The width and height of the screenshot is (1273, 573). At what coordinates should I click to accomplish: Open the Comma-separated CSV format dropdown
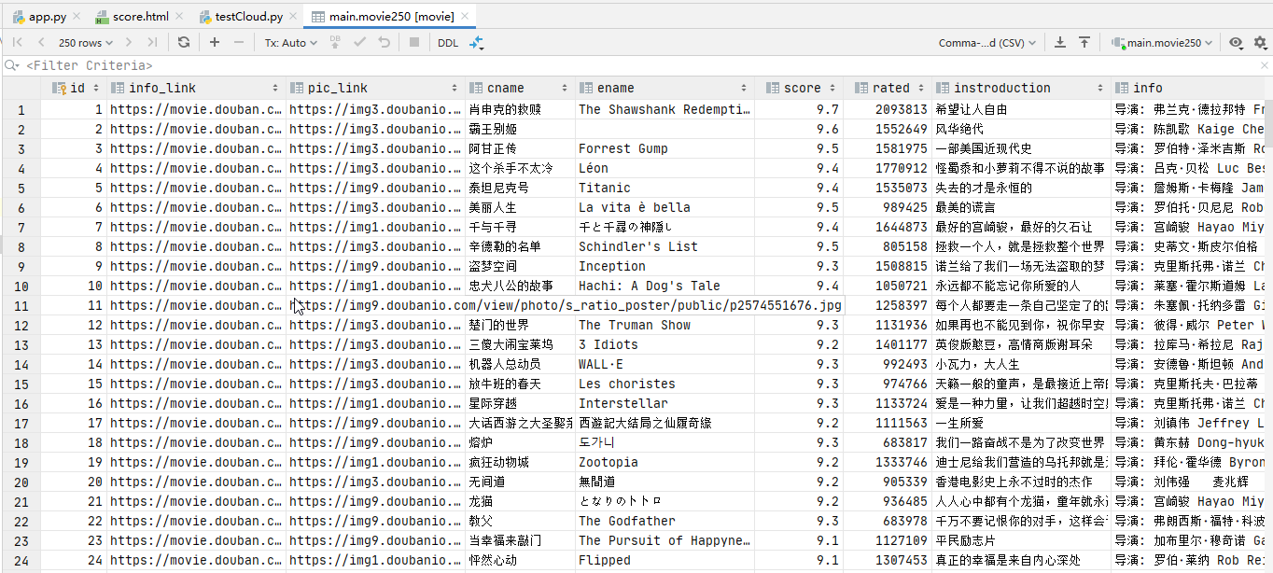(987, 43)
